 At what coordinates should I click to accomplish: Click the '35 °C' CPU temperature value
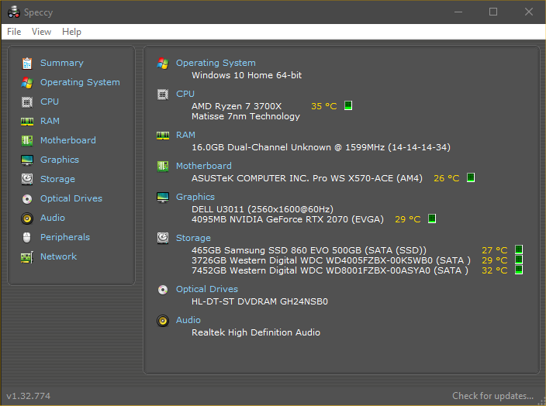point(324,106)
